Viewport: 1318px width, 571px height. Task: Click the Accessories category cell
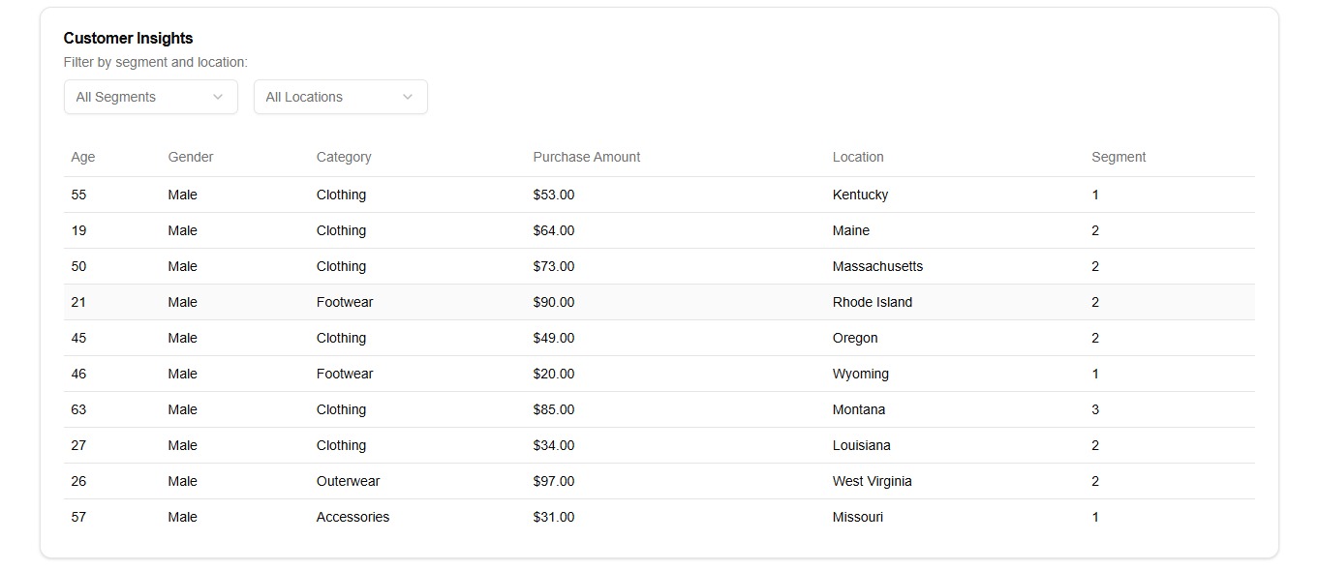pos(352,517)
